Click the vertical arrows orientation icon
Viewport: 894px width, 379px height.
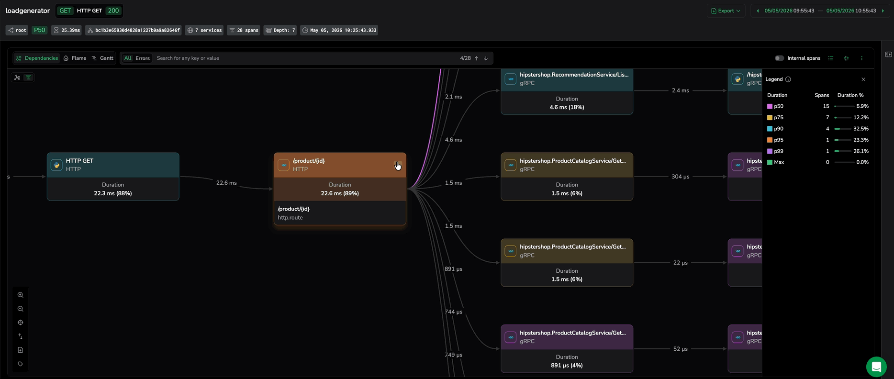20,336
